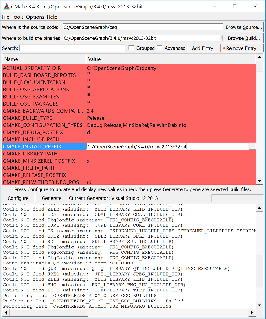This screenshot has height=319, width=266.
Task: Select the CMAKE_BUILD_TYPE entry
Action: click(x=28, y=118)
